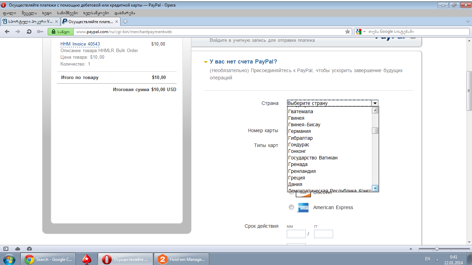This screenshot has width=472, height=265.
Task: Choose Гвинея-Бисау in the country list
Action: coord(304,125)
